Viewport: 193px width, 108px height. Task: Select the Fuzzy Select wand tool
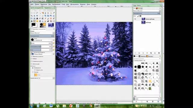tap(40, 13)
